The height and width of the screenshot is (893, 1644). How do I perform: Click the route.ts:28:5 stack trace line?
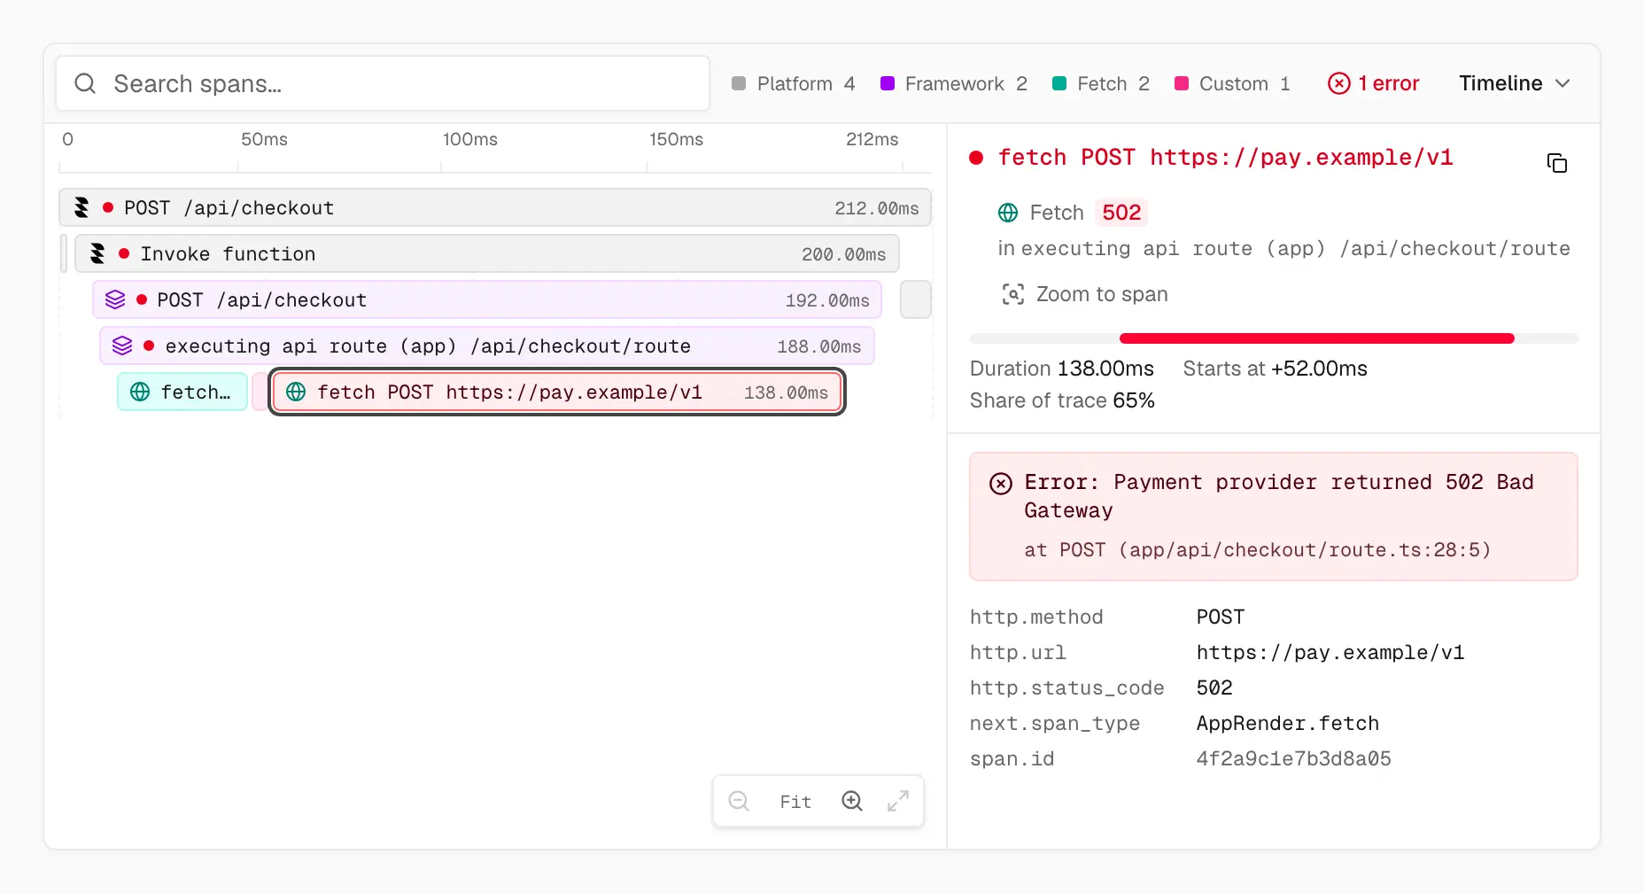click(1258, 550)
